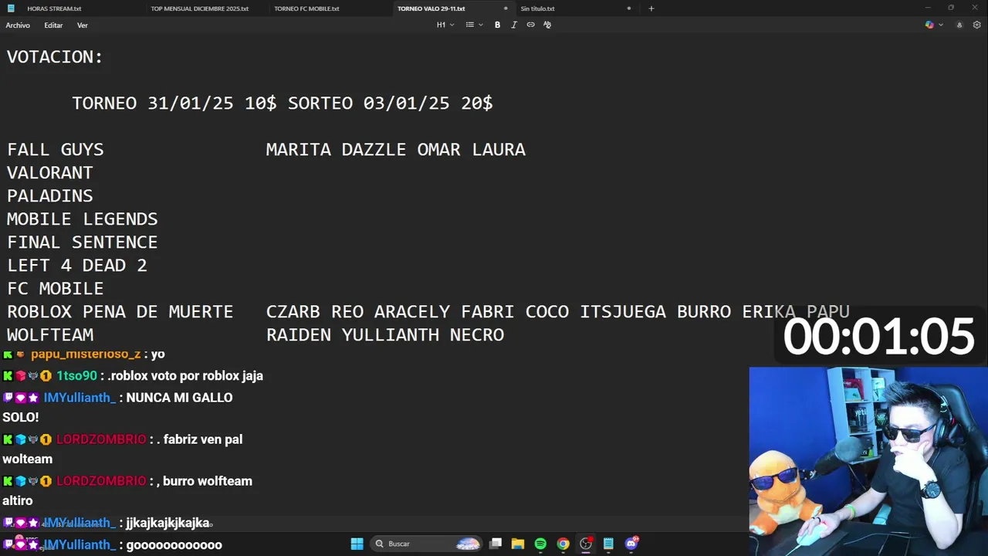Add a new Notepad tab
The image size is (988, 556).
pos(651,8)
